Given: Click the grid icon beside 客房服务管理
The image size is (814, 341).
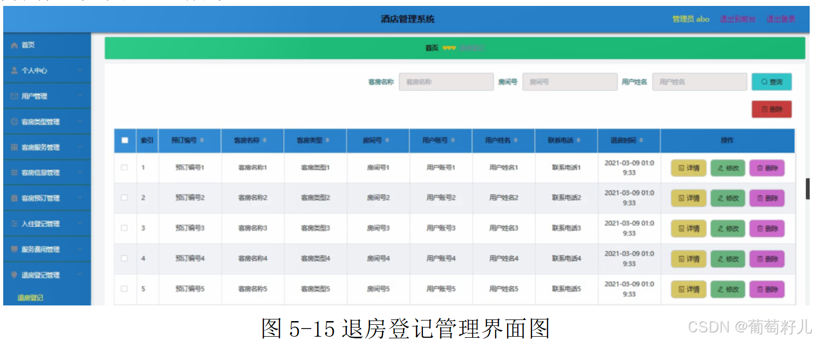Looking at the screenshot, I should point(15,147).
